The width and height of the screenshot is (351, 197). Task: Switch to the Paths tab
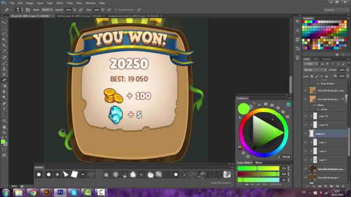click(x=316, y=59)
